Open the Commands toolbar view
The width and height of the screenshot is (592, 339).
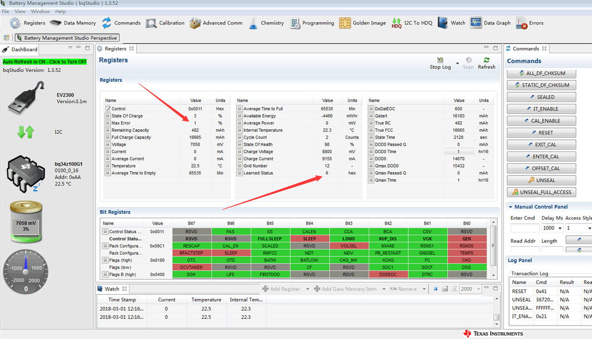[x=121, y=23]
